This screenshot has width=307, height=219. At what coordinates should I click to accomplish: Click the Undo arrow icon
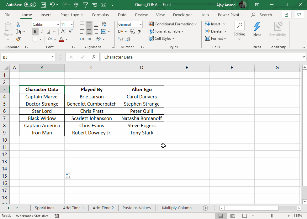[x=52, y=5]
